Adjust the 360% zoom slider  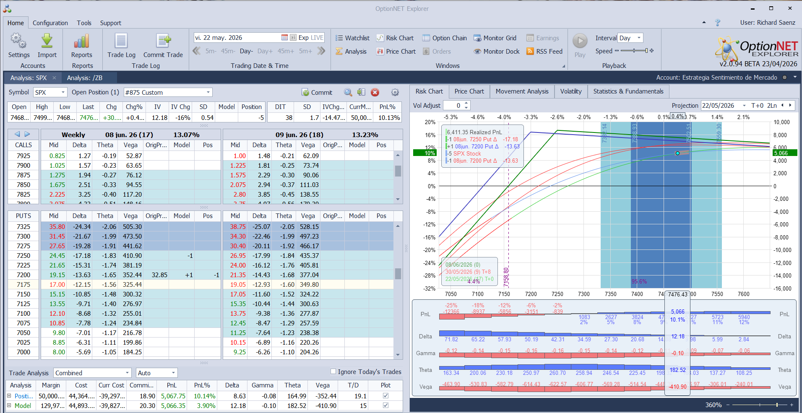click(x=760, y=405)
